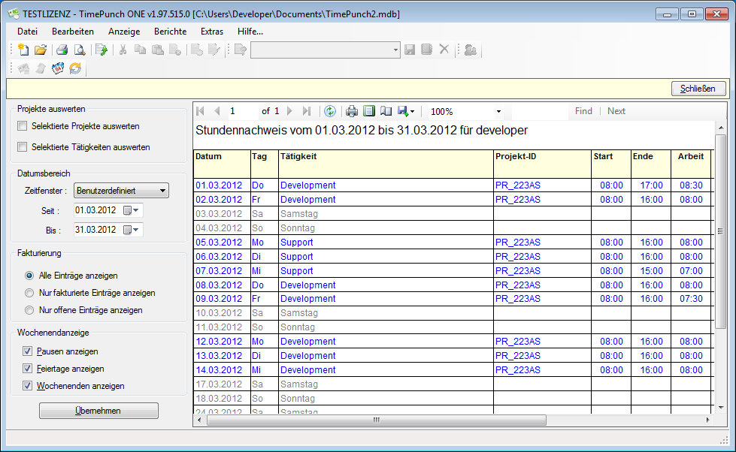
Task: Click the Übernehmen button
Action: [x=98, y=411]
